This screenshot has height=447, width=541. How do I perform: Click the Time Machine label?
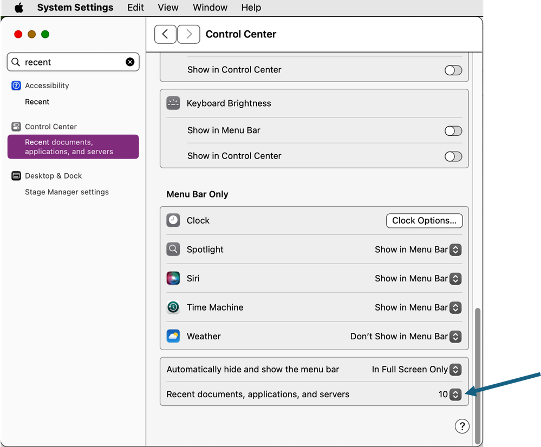tap(215, 307)
